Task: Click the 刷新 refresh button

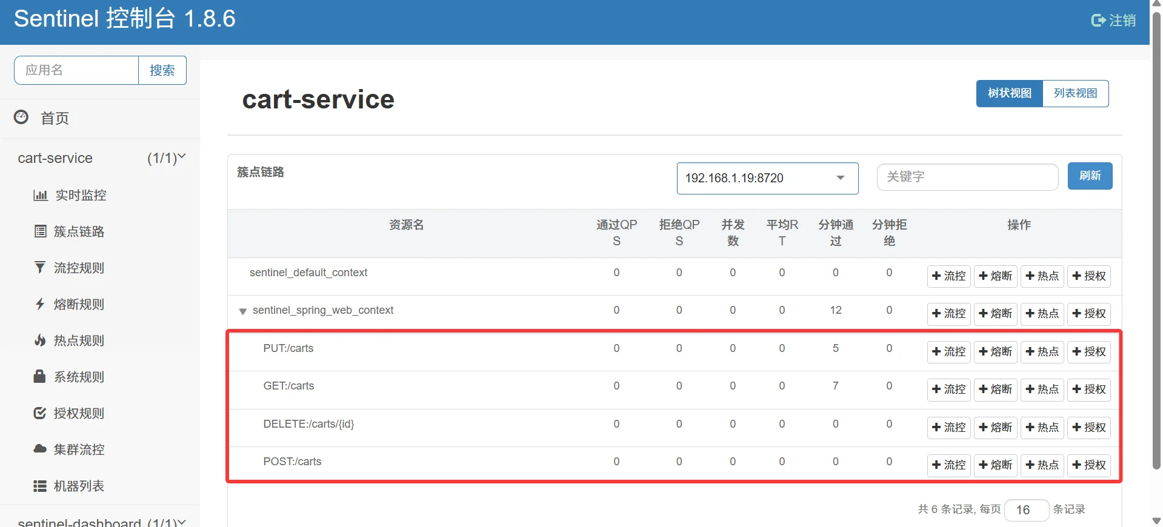Action: pos(1090,176)
